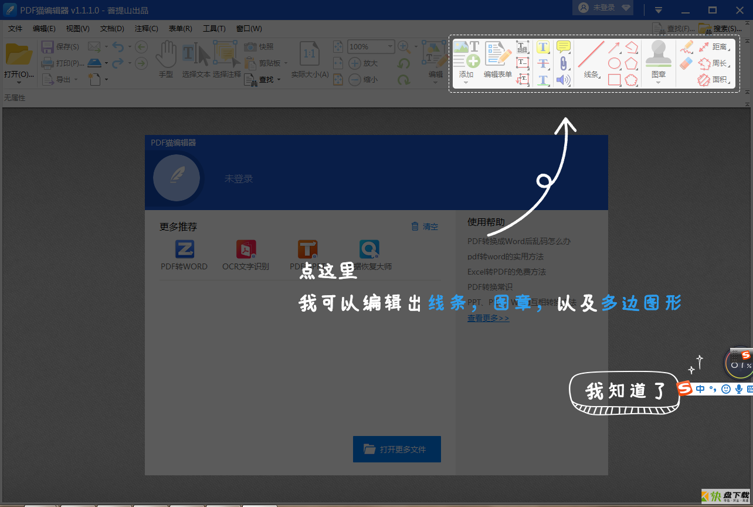Click the 查看更多>> link
The image size is (753, 507).
pos(488,318)
